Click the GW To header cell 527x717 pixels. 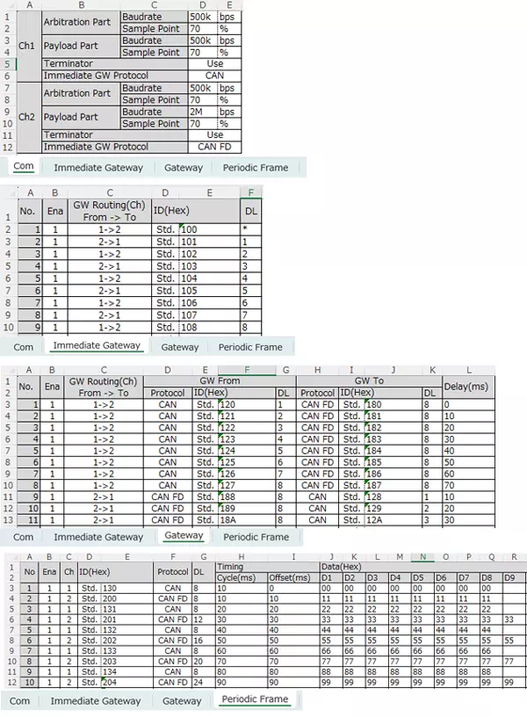368,381
